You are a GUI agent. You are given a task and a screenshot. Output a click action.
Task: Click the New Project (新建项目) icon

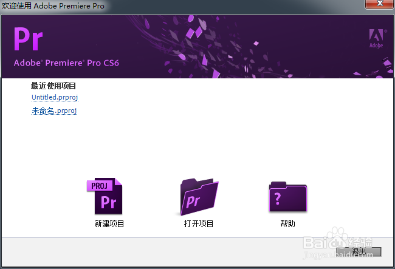[105, 196]
